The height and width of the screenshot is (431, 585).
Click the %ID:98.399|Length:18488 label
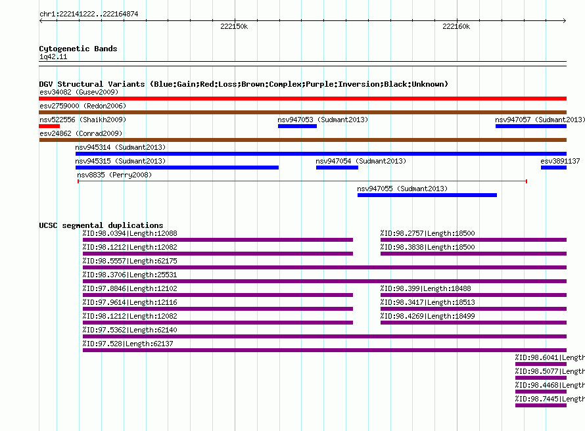(426, 288)
